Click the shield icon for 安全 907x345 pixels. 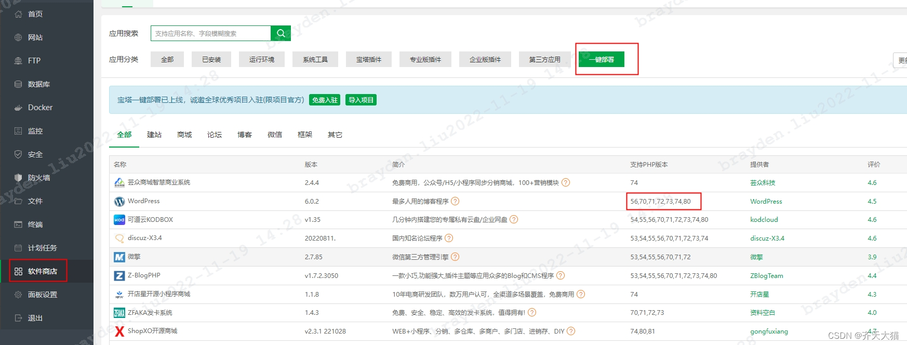[18, 154]
